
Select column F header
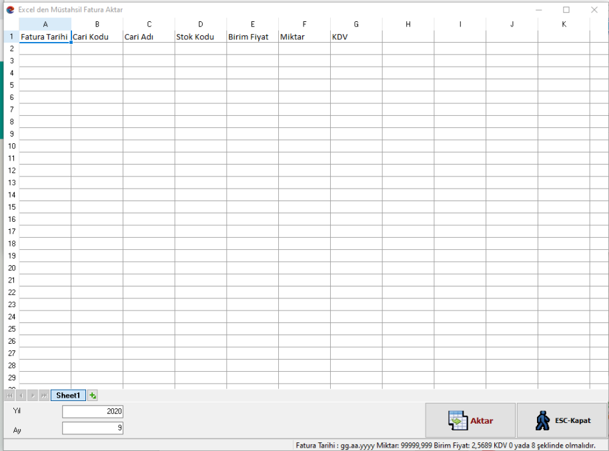point(304,24)
